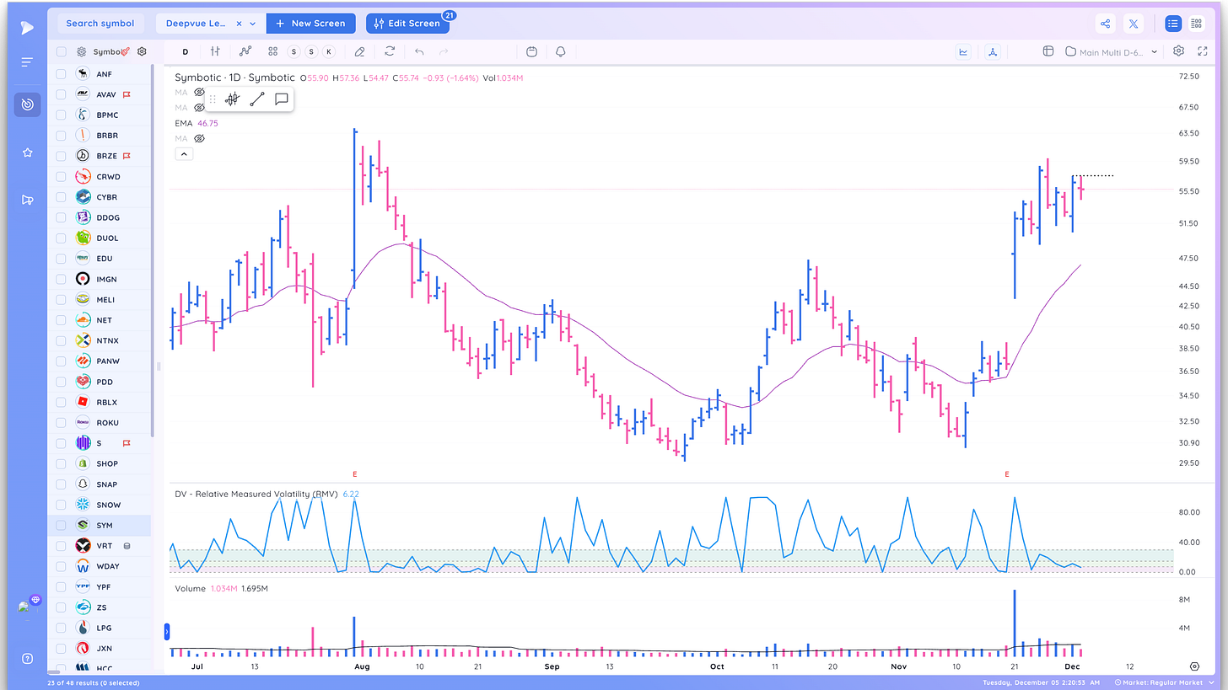Open the bar style candlestick icon in toolbar
This screenshot has height=690, width=1228.
(x=215, y=51)
